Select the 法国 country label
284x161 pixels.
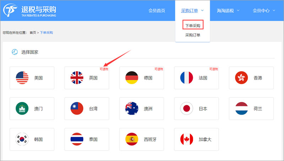(x=203, y=78)
